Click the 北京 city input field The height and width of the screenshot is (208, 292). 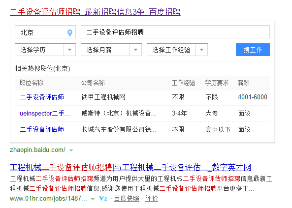[x=45, y=32]
